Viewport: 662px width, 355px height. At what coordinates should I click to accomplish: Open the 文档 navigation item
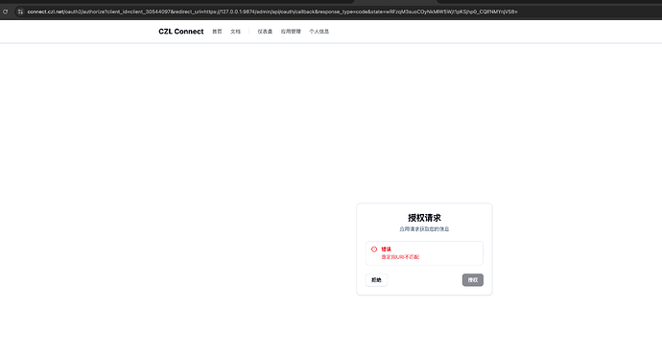235,32
